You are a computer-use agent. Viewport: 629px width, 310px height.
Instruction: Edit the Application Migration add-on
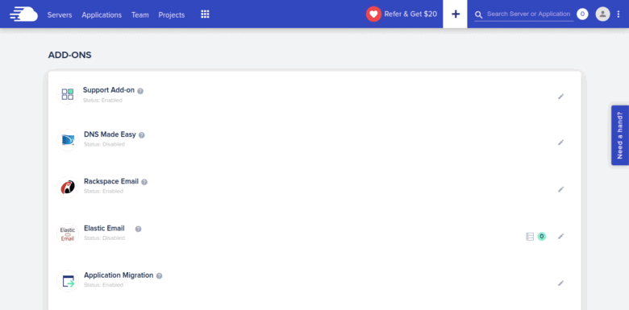tap(560, 283)
